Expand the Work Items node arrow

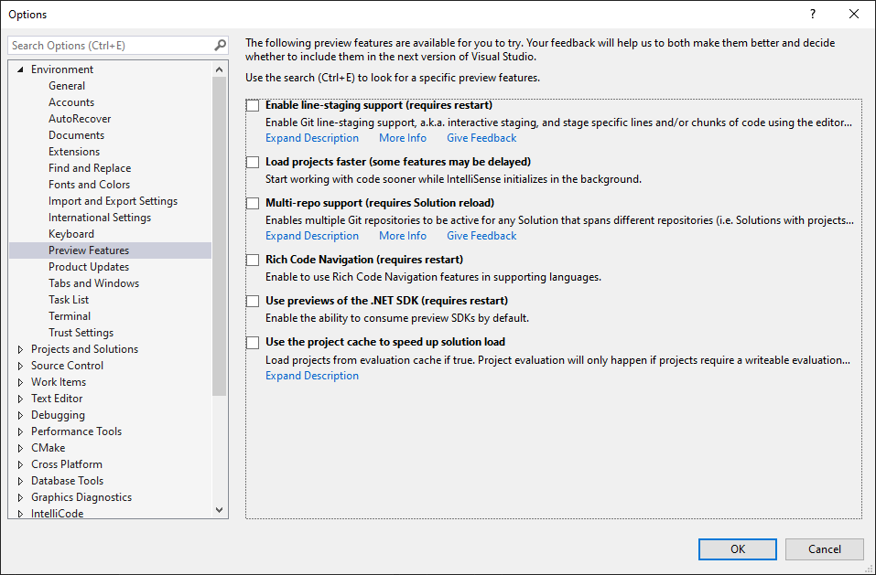pos(21,383)
